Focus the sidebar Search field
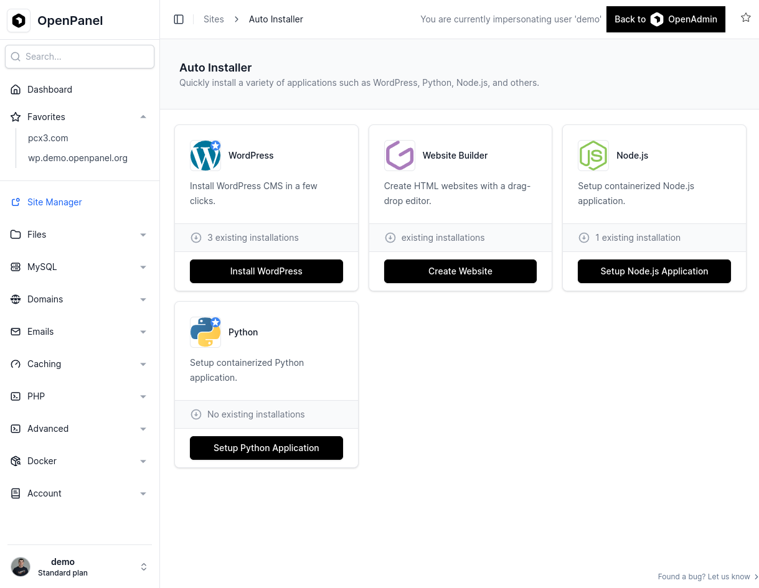The width and height of the screenshot is (759, 588). tap(80, 57)
